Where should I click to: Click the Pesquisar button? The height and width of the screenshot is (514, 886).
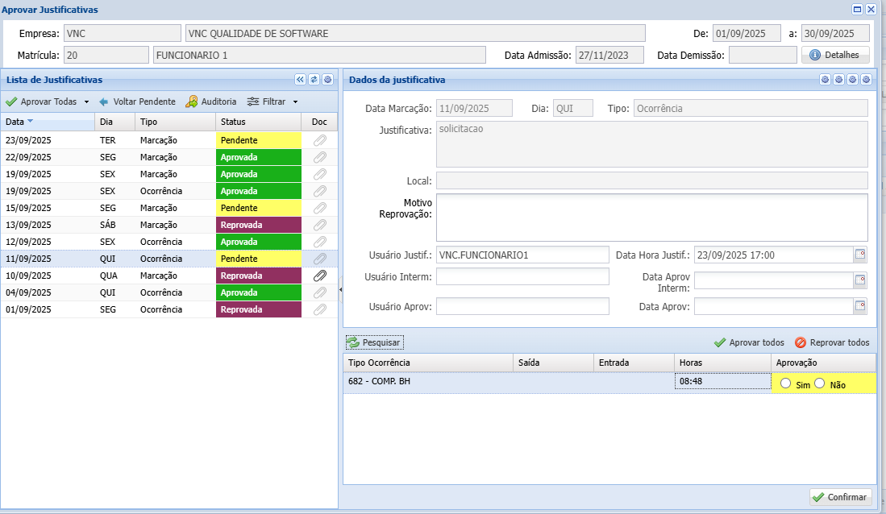tap(375, 342)
